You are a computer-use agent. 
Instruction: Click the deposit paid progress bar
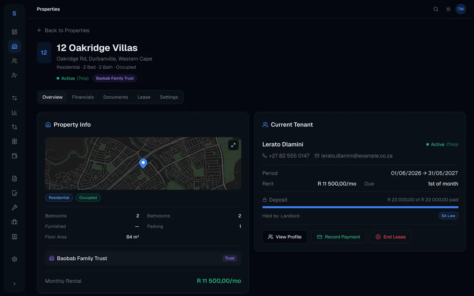point(360,207)
